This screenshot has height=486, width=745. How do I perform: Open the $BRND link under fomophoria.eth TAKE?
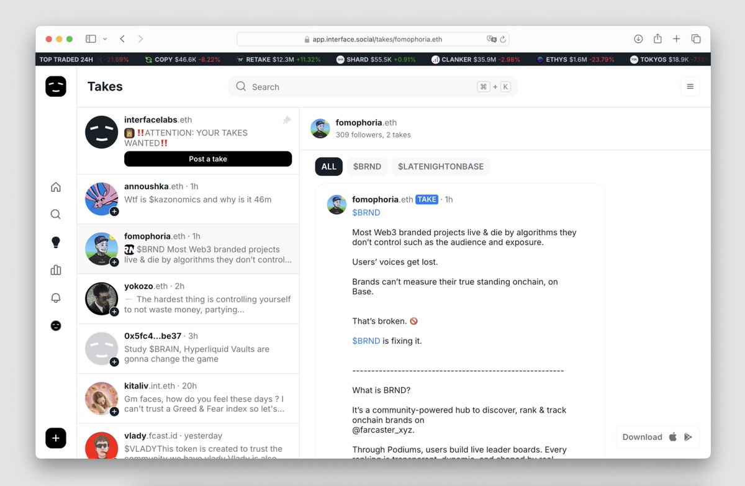(366, 212)
